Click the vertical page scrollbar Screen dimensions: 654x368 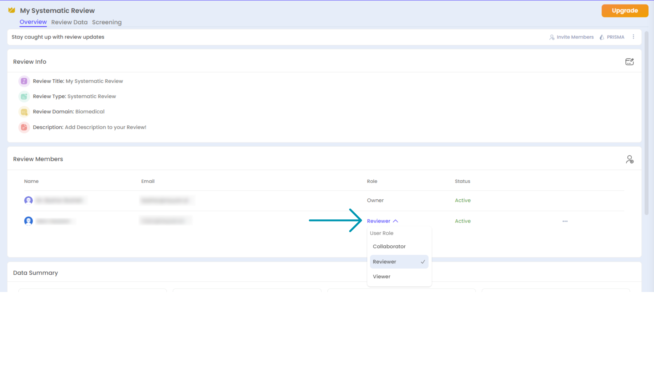pyautogui.click(x=646, y=123)
